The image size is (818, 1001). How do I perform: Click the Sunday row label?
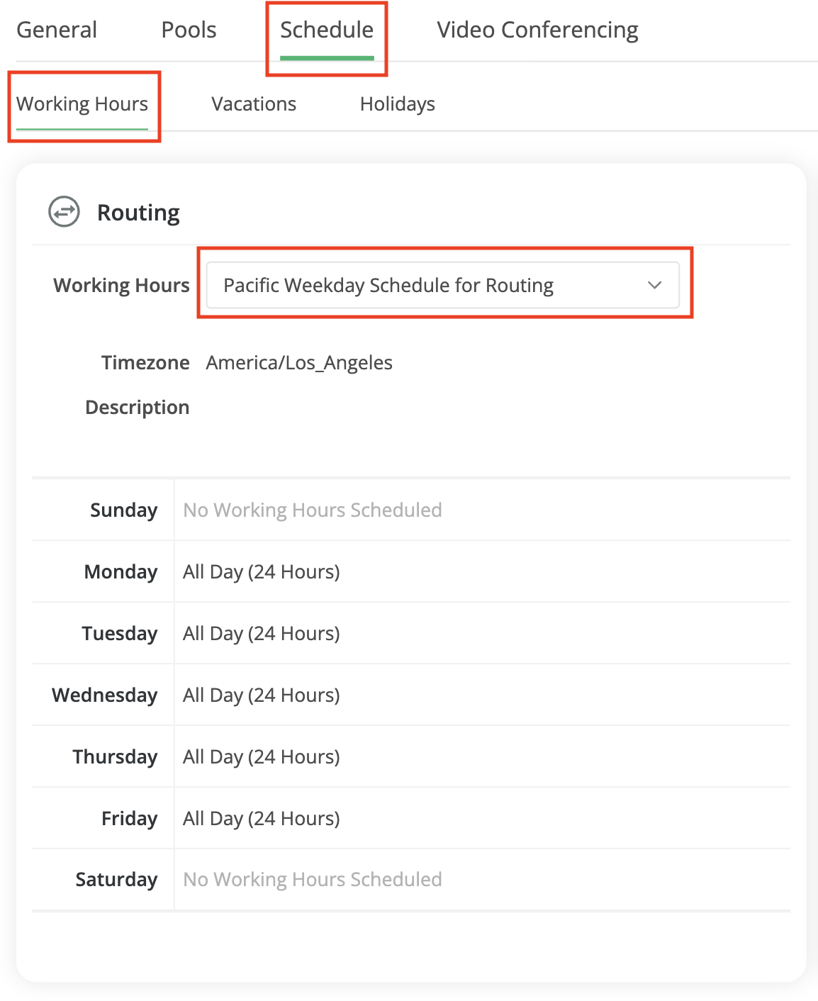coord(123,510)
